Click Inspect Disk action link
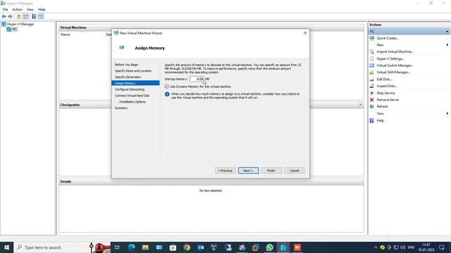Viewport: 451px width, 253px height. [x=387, y=86]
